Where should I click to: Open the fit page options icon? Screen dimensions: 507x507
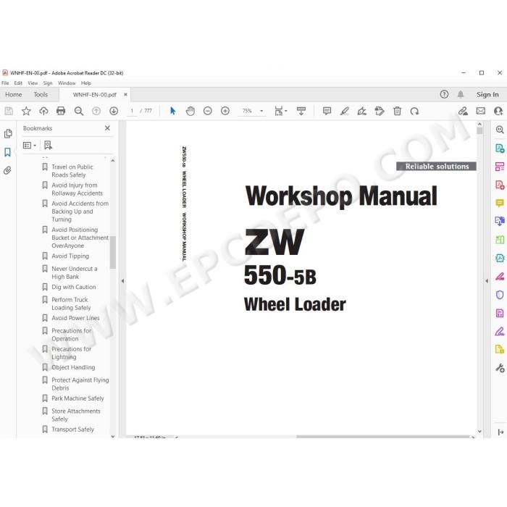click(281, 112)
